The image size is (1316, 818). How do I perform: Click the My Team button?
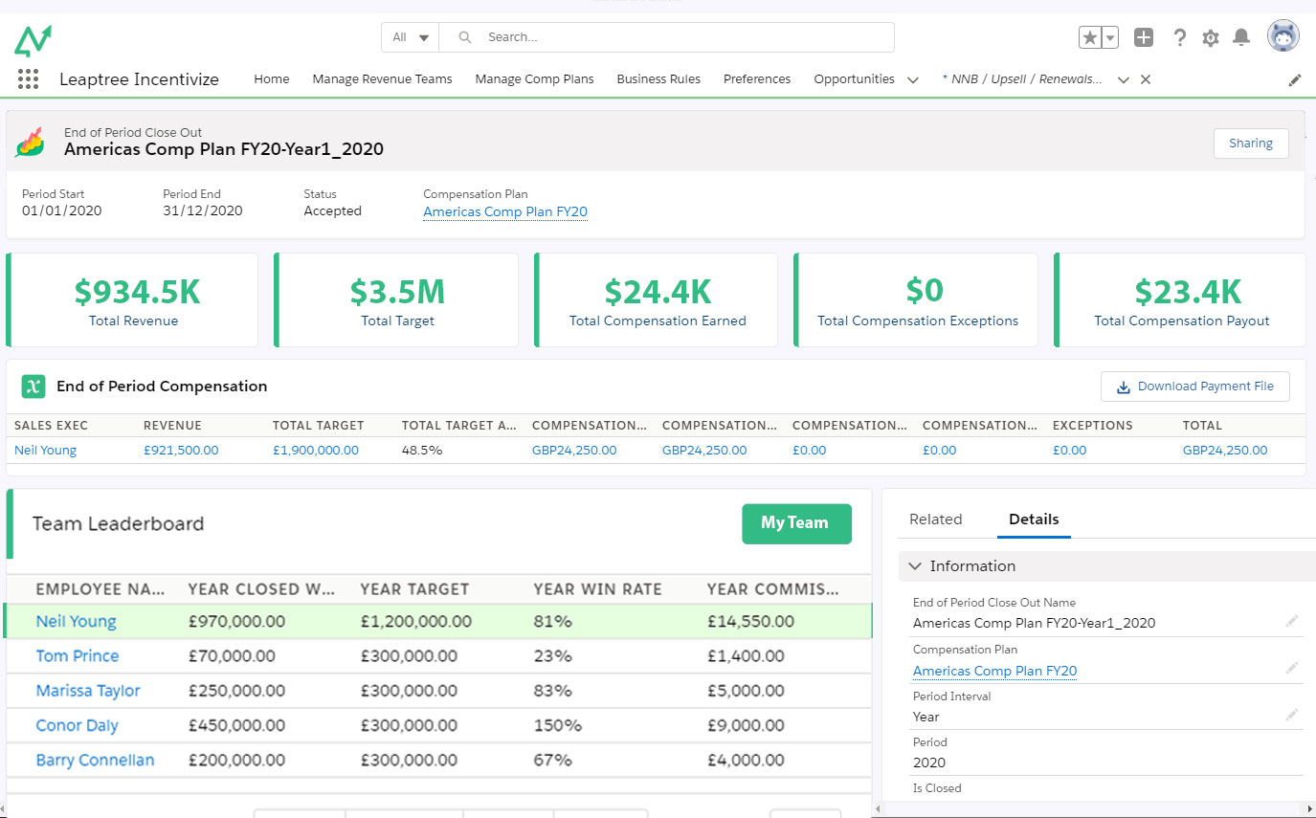[796, 523]
